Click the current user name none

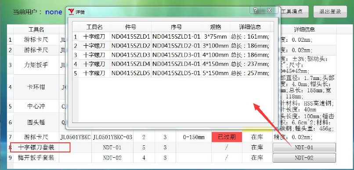[54, 12]
